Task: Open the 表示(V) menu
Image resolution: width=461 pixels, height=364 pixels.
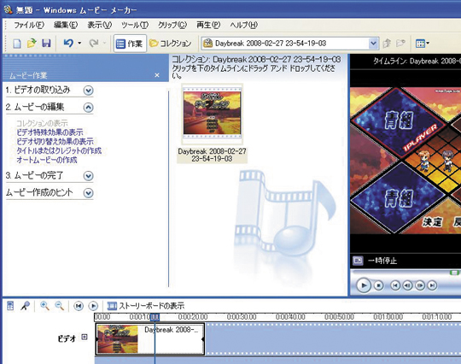Action: (x=99, y=25)
